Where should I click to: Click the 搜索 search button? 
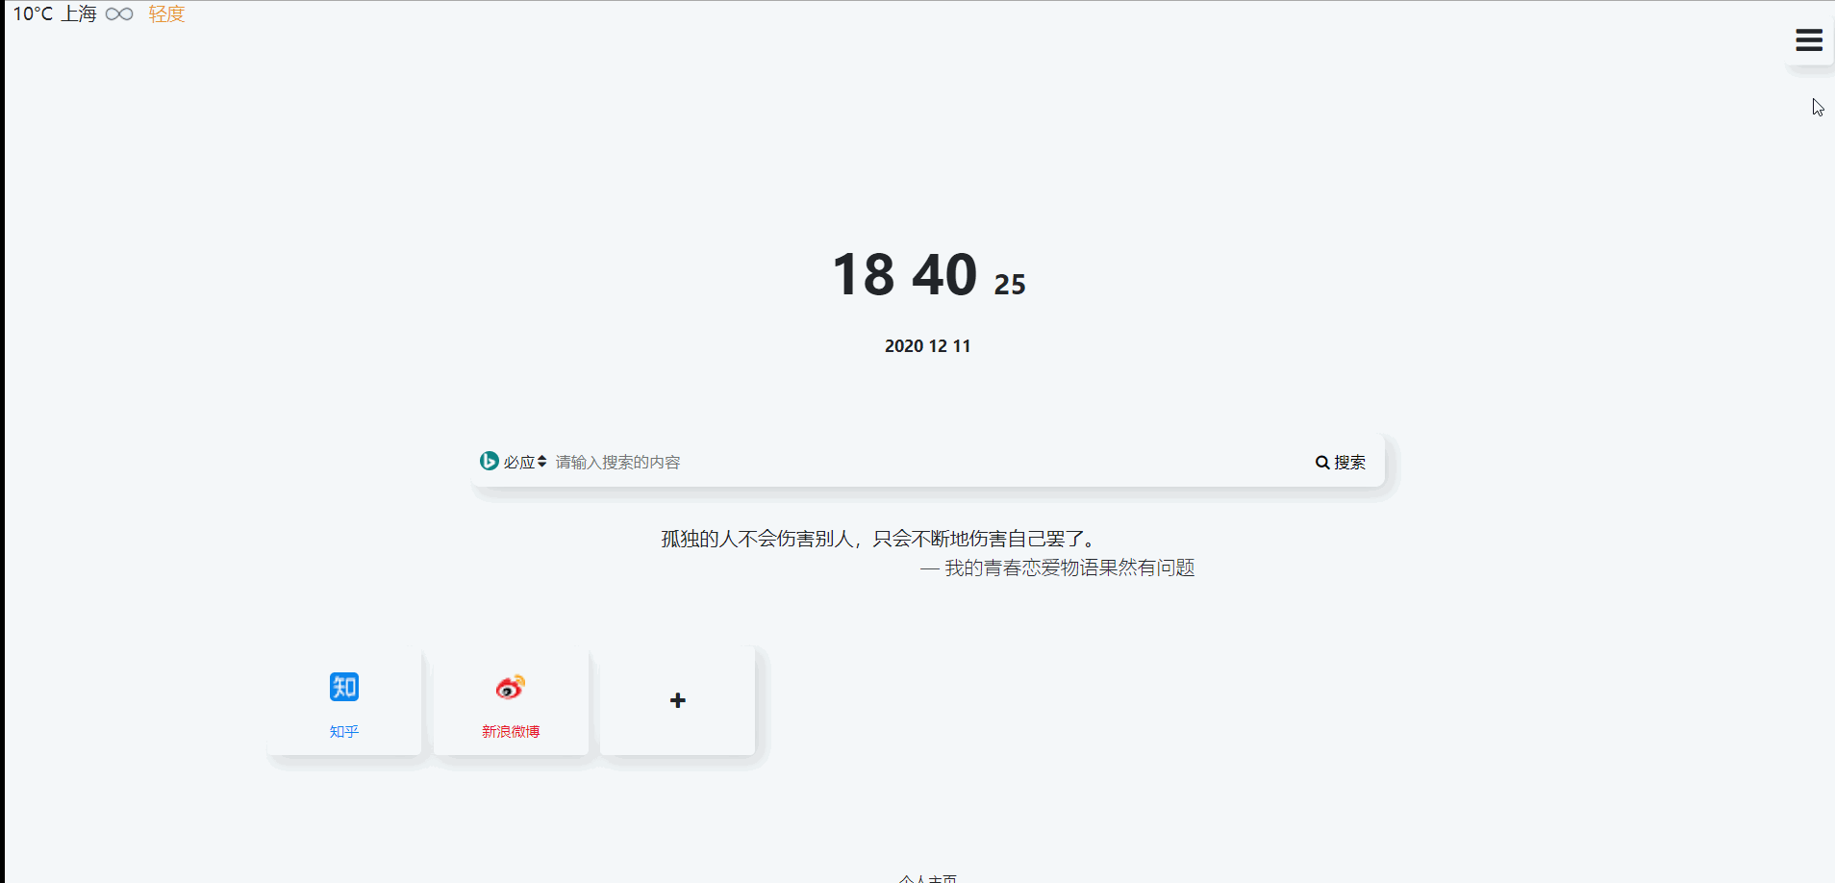(x=1341, y=463)
